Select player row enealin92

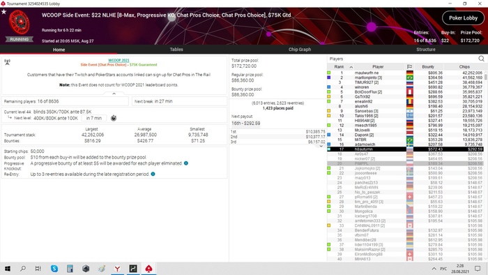pos(405,101)
